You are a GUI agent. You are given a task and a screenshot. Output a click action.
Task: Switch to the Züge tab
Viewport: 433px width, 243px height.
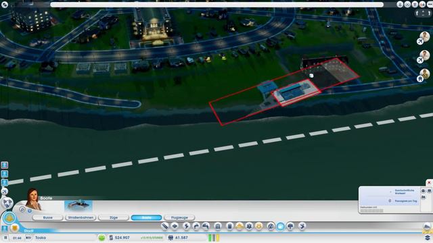click(x=114, y=217)
